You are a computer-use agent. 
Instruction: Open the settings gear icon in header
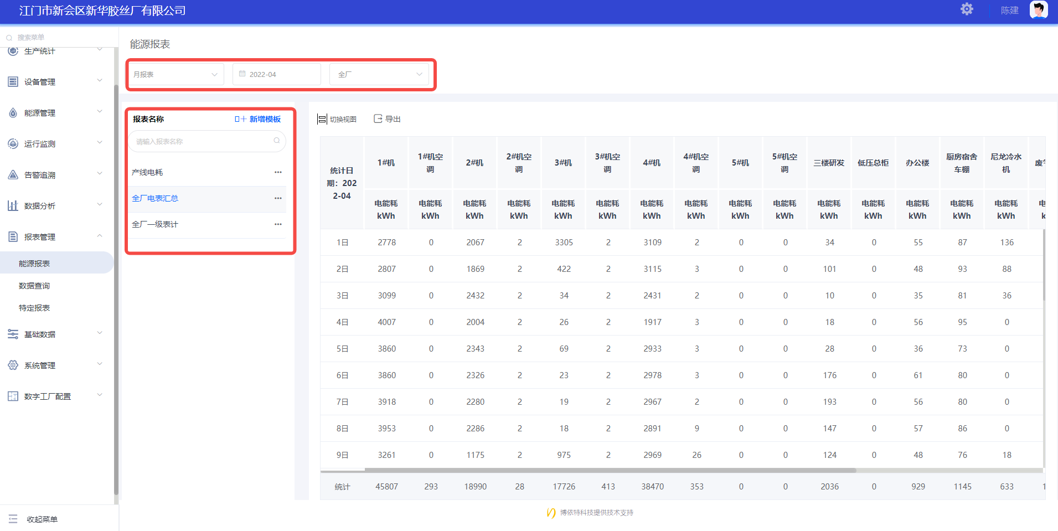(967, 9)
